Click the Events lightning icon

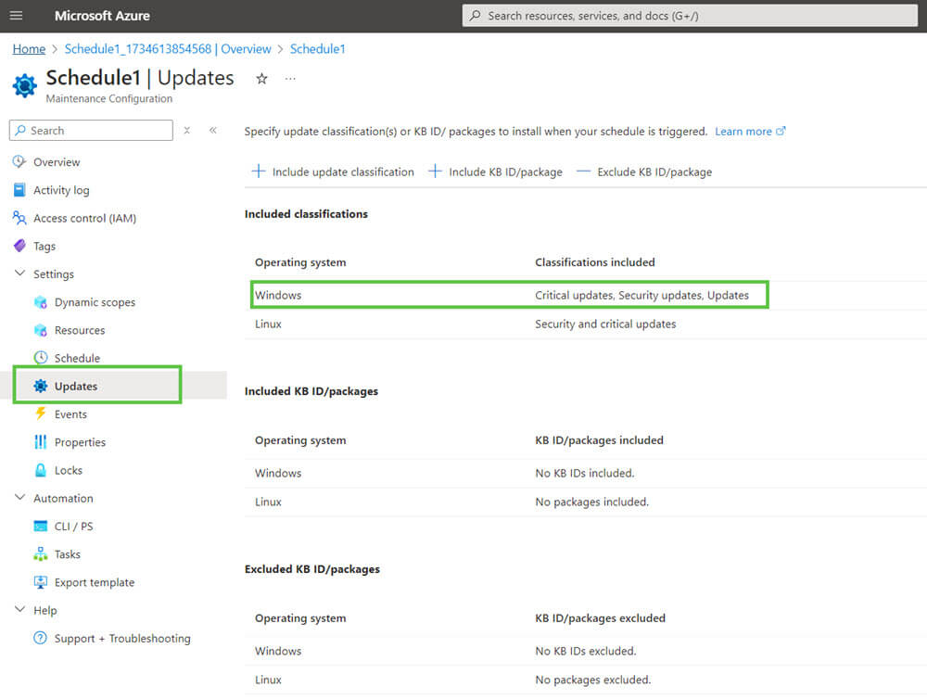pyautogui.click(x=40, y=413)
